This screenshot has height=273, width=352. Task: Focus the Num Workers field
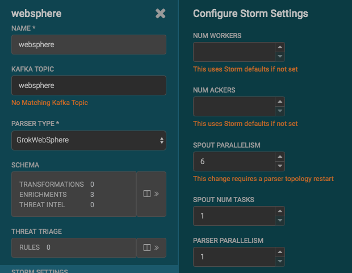coord(234,52)
